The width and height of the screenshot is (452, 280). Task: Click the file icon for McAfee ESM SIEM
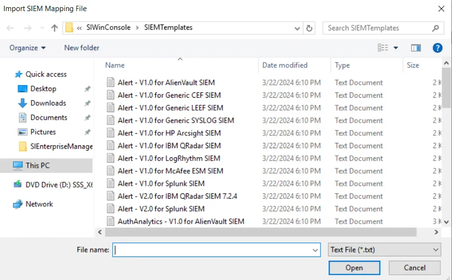(110, 171)
